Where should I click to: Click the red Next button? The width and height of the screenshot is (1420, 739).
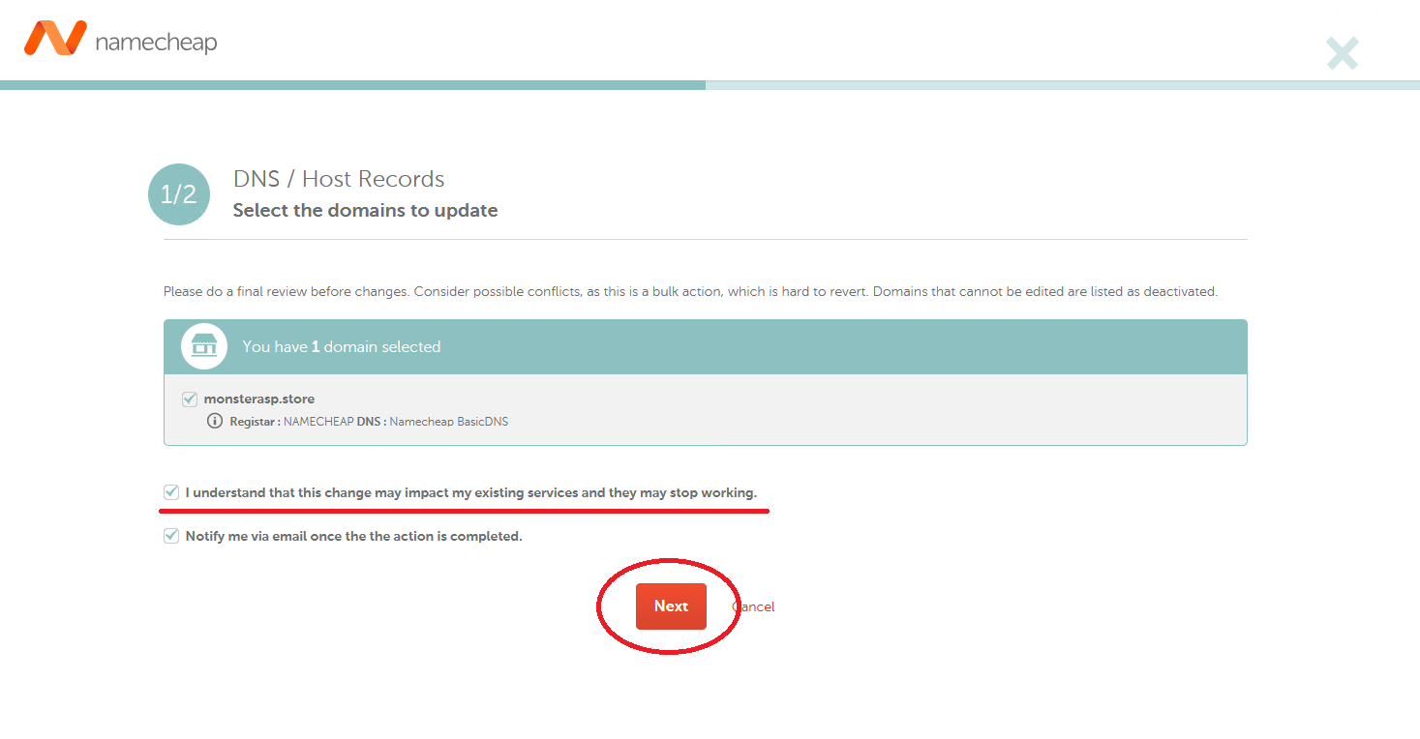[671, 606]
